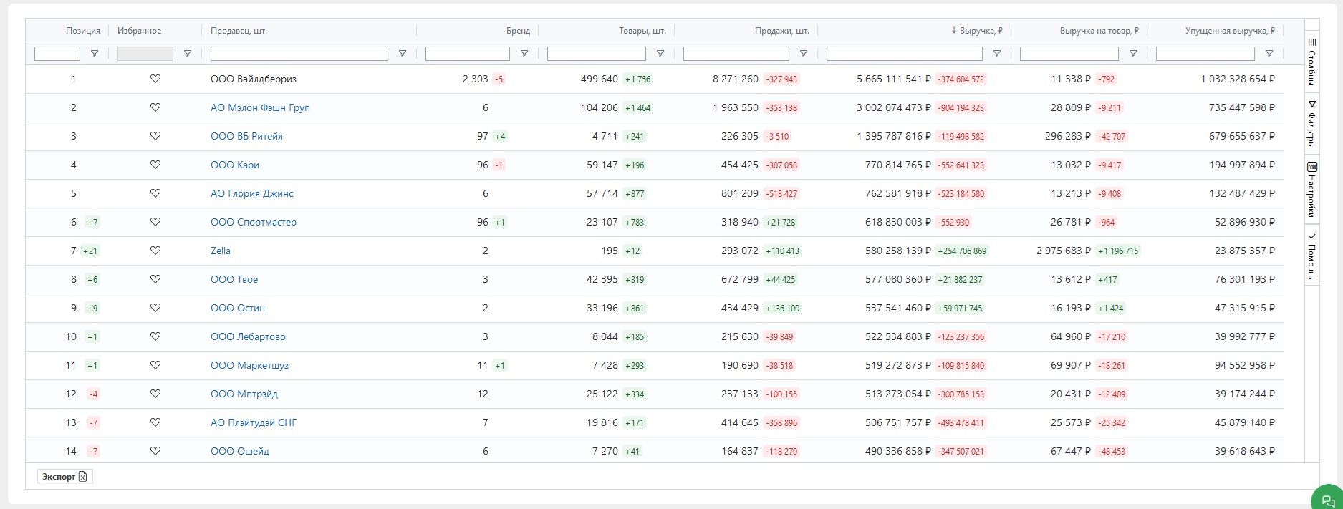Open filter funnel for Упущенная выручка

tap(1269, 54)
